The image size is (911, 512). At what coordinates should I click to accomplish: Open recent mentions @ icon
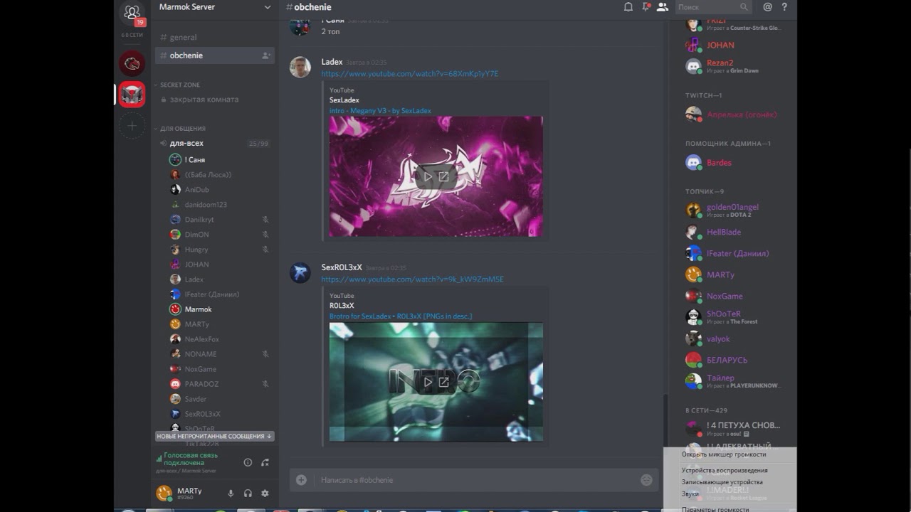point(767,7)
